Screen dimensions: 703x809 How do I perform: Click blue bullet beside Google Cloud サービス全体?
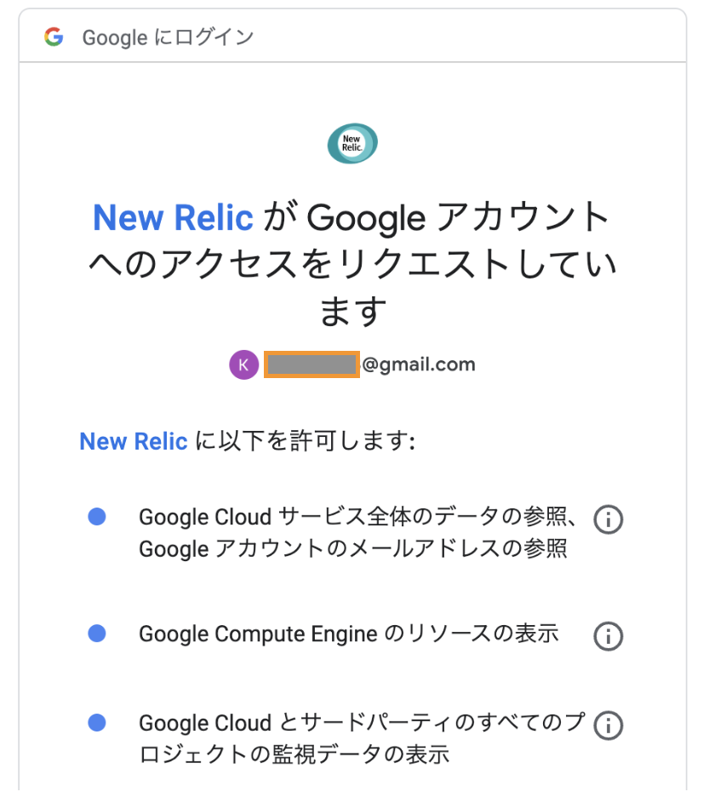(97, 516)
